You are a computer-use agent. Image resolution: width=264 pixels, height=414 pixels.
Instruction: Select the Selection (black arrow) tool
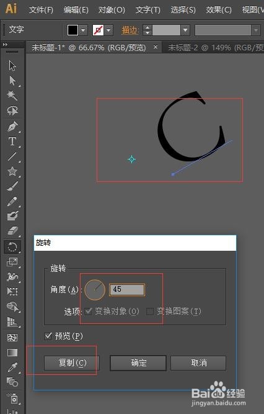coord(12,65)
